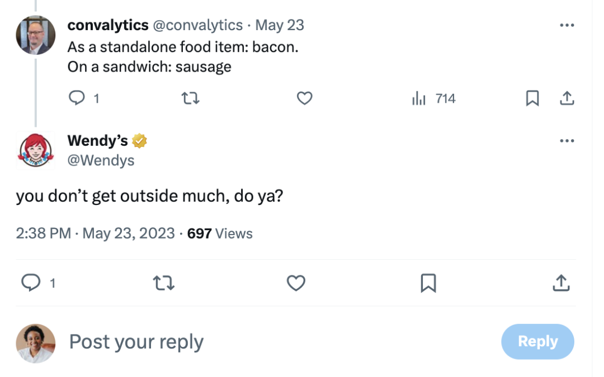This screenshot has width=604, height=377.
Task: Open the convalytics display name link
Action: 108,25
